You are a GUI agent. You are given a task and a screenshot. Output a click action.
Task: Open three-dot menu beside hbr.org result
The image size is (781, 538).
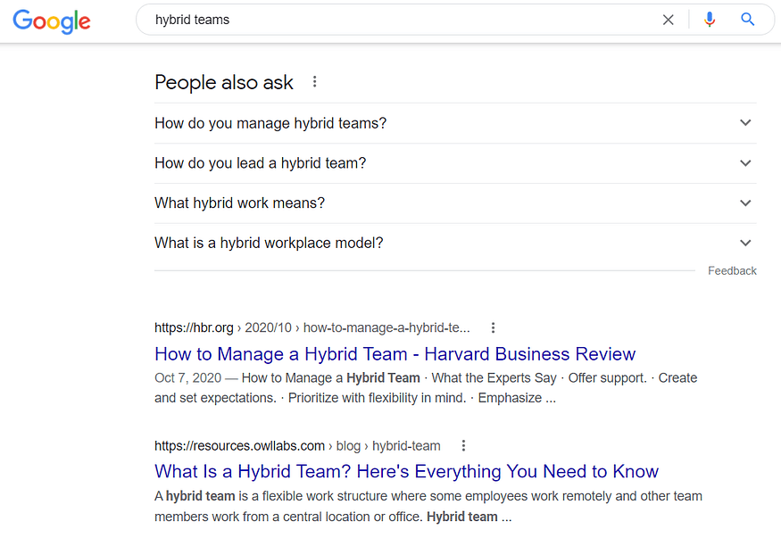point(493,327)
